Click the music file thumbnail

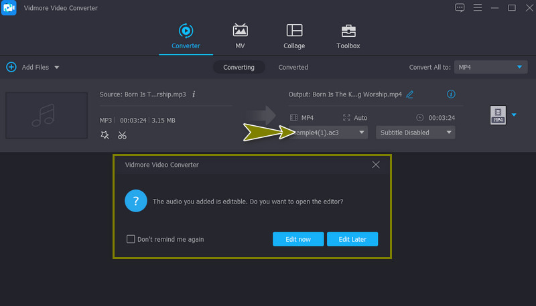coord(46,115)
